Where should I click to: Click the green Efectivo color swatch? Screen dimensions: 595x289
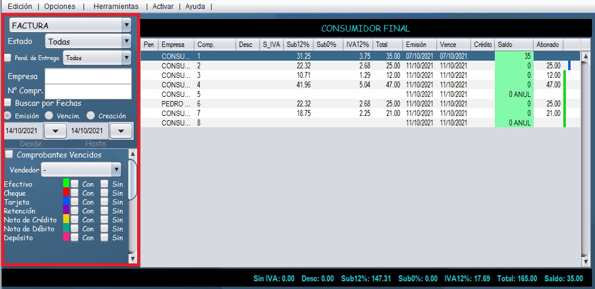tap(66, 184)
